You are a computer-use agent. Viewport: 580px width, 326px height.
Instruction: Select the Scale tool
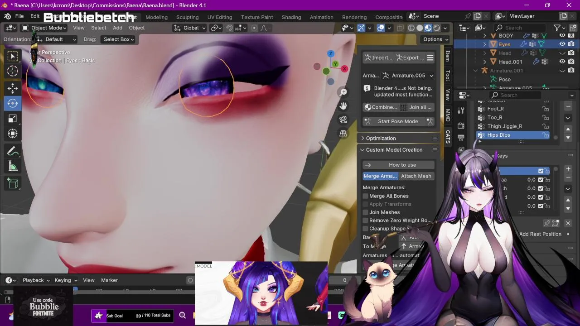click(x=13, y=119)
